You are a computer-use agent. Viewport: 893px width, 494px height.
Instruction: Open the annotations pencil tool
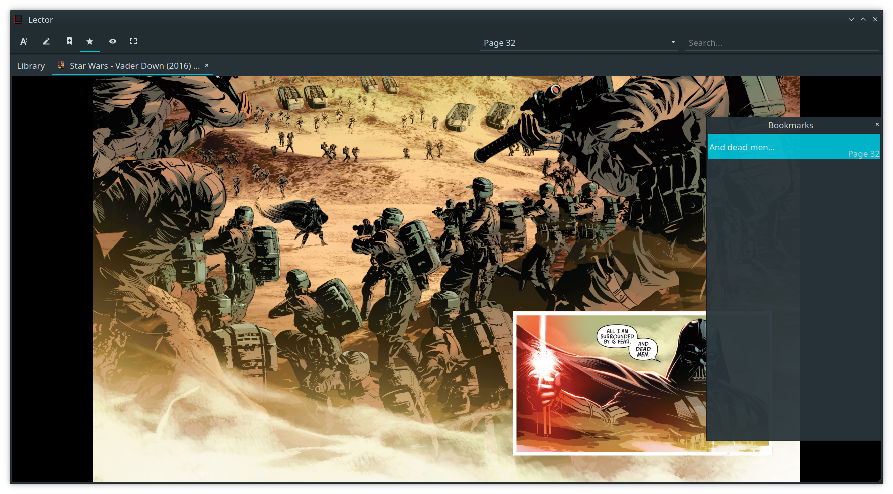click(x=46, y=42)
